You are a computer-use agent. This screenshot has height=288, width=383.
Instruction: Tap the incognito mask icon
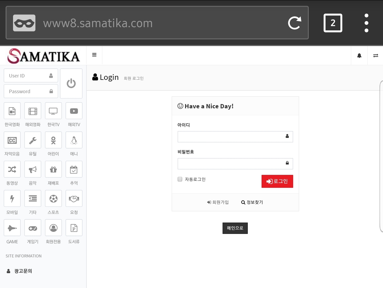pyautogui.click(x=24, y=23)
